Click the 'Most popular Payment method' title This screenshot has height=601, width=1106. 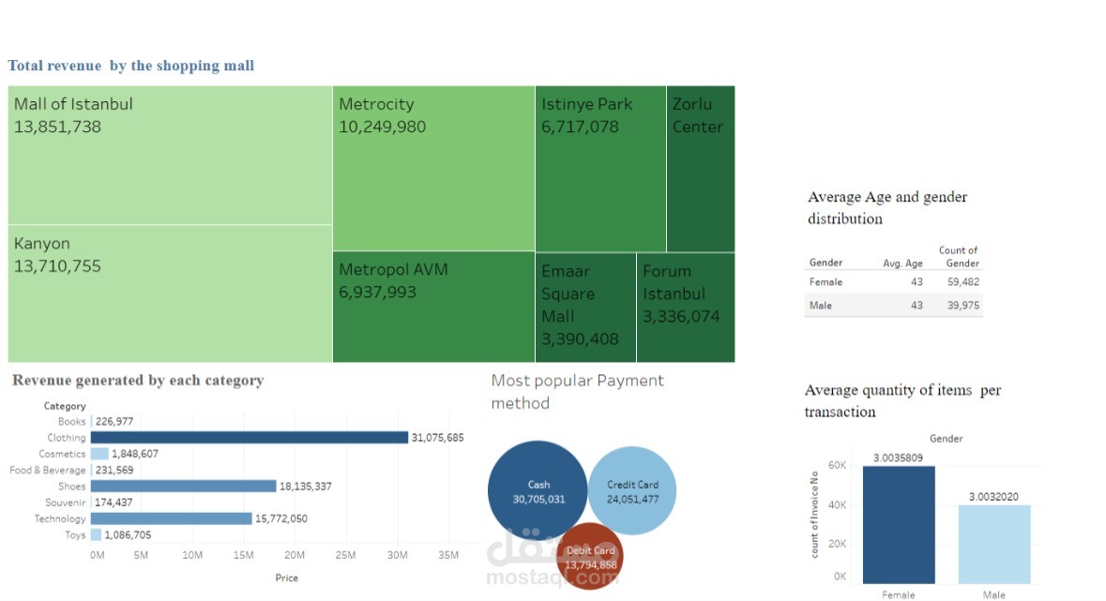[x=578, y=392]
